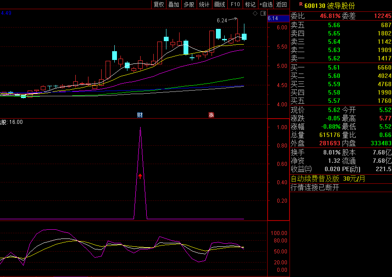The height and width of the screenshot is (277, 392).
Task: Click the PE(动) 221.5 value
Action: pos(384,169)
